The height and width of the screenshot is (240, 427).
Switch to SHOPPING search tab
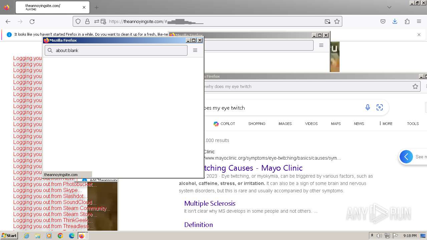257,124
